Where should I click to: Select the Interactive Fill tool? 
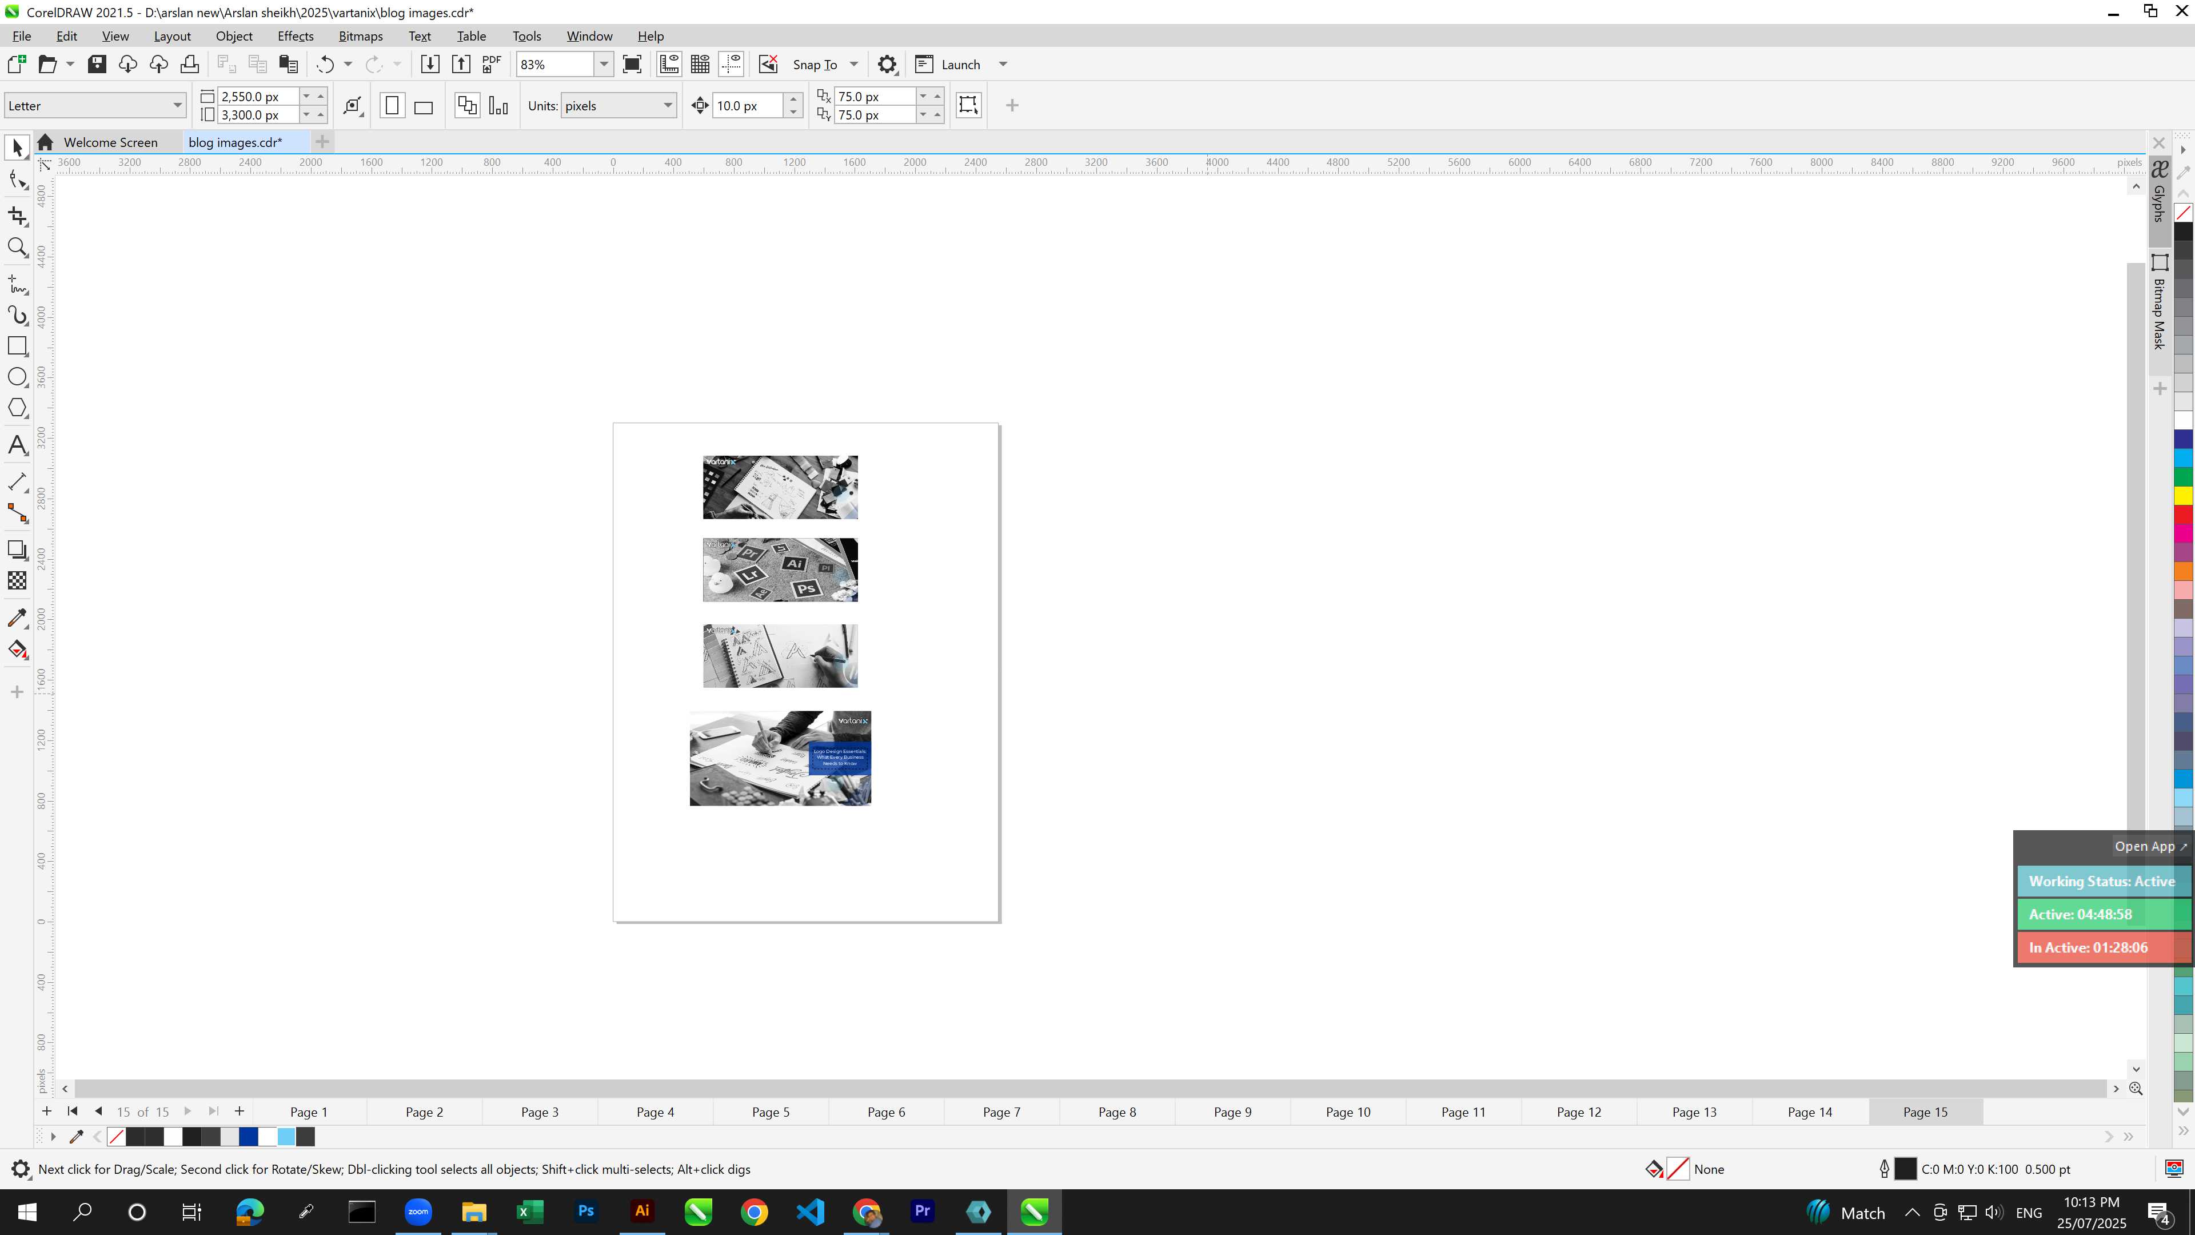pos(17,650)
